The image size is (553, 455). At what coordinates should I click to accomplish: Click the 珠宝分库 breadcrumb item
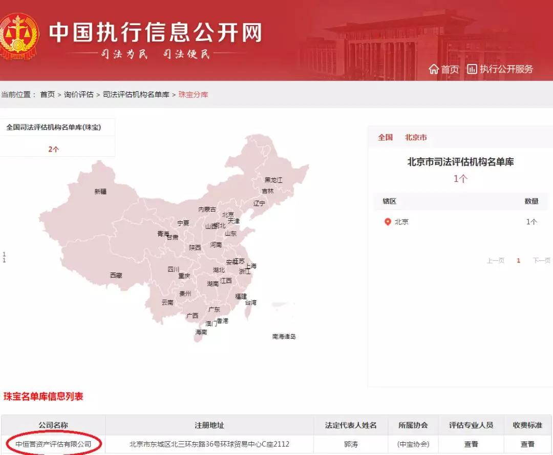[x=193, y=94]
